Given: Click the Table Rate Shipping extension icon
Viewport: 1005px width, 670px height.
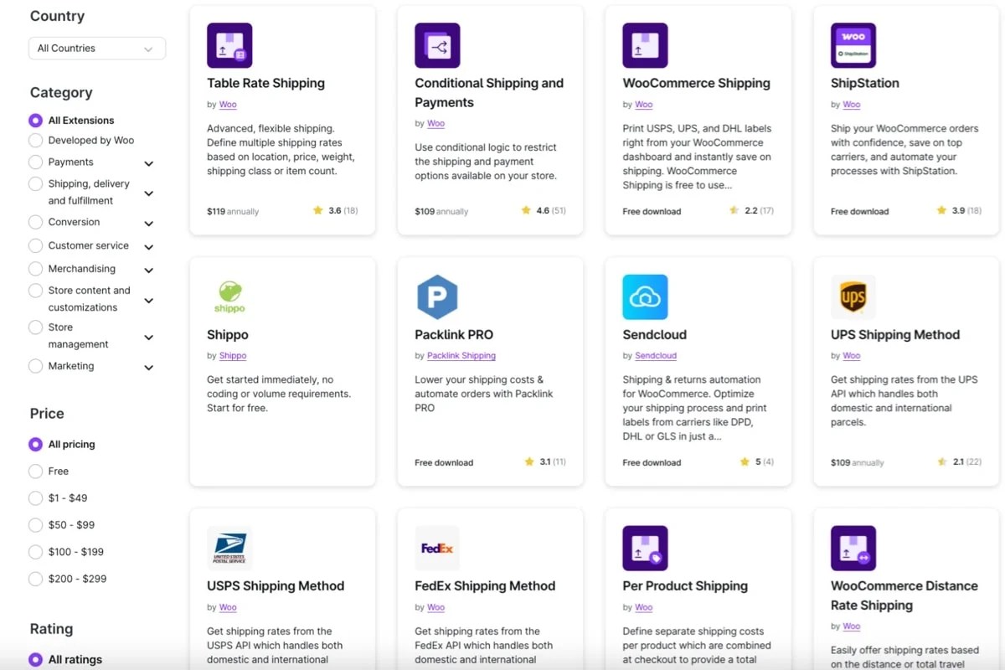Looking at the screenshot, I should tap(229, 45).
